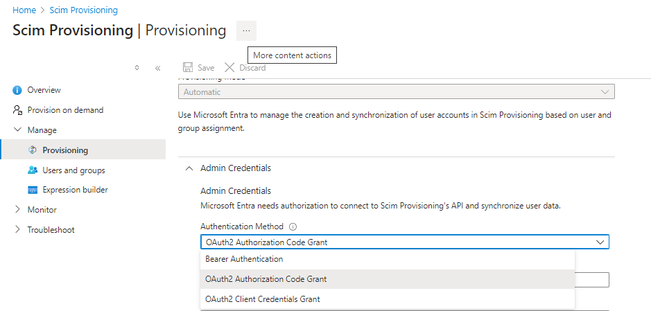Image resolution: width=651 pixels, height=311 pixels.
Task: Click the Scim Provisioning | Provisioning page title
Action: click(x=119, y=30)
